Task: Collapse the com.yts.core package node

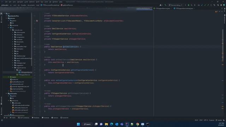Action: pos(11,30)
